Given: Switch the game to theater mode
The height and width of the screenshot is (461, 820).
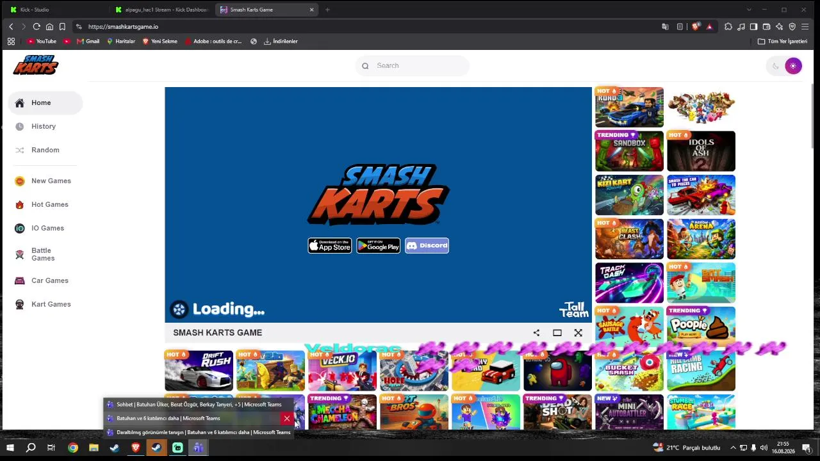Looking at the screenshot, I should tap(557, 333).
